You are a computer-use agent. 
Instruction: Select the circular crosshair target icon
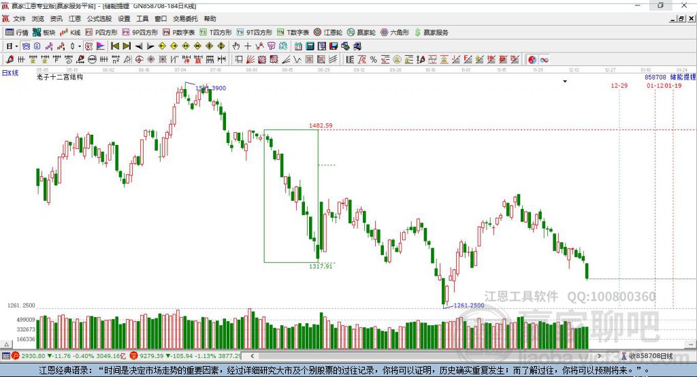tap(139, 60)
